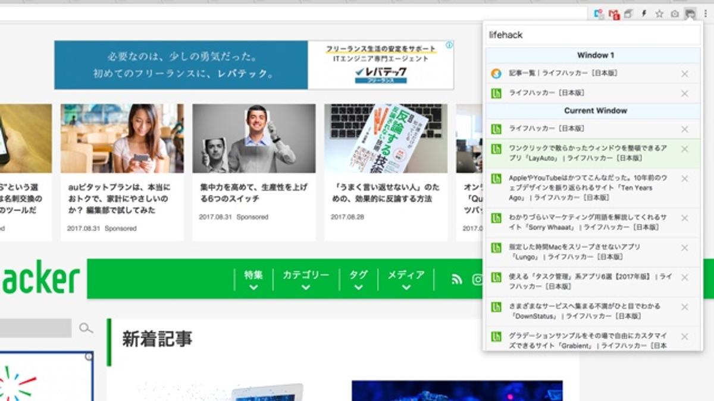Expand the 特集 dropdown menu
The width and height of the screenshot is (714, 401).
point(253,280)
